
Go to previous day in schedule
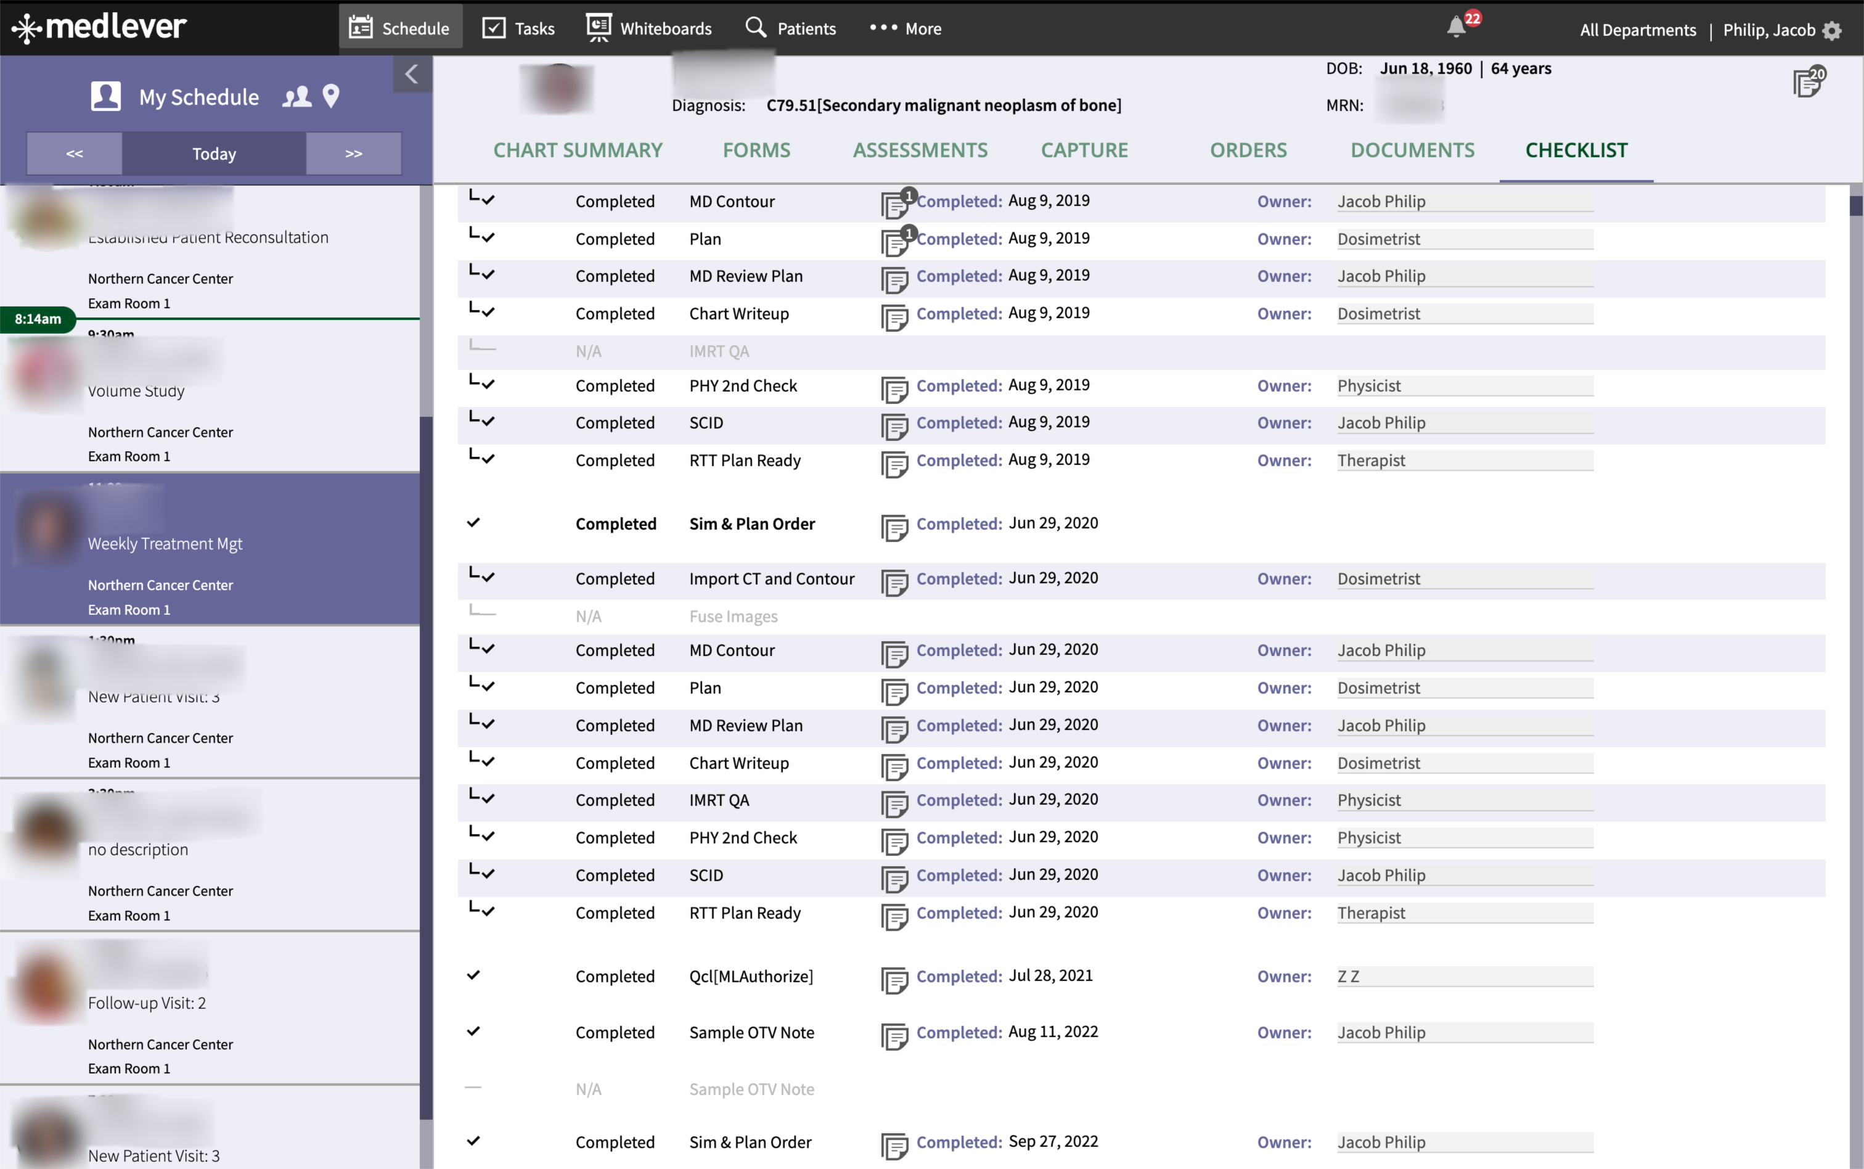[74, 154]
